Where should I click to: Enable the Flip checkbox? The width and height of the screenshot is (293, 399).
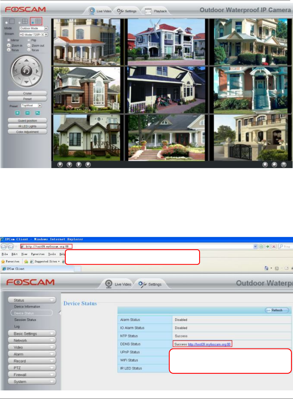tap(28, 40)
